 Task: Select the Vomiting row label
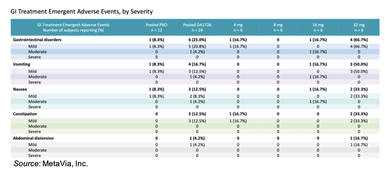point(21,64)
